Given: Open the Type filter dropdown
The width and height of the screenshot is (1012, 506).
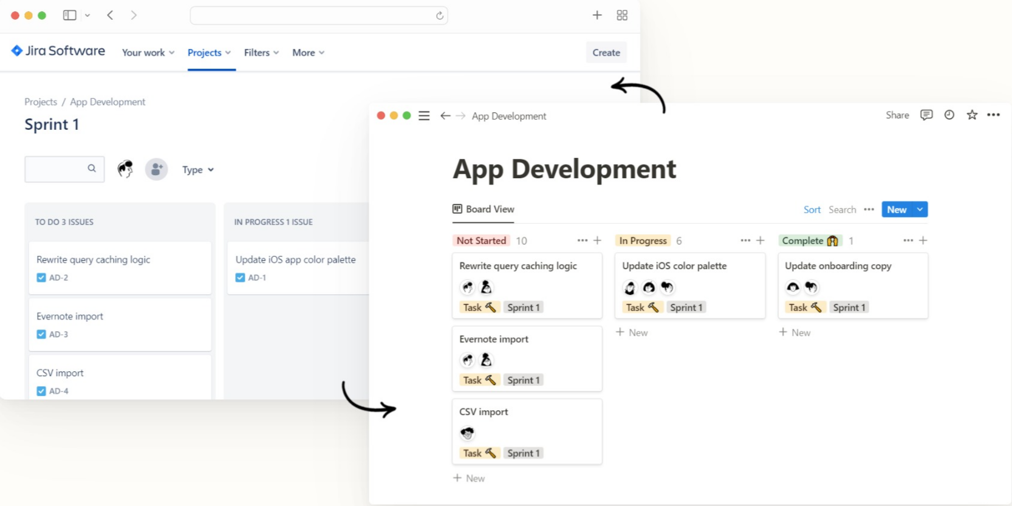Looking at the screenshot, I should point(198,170).
